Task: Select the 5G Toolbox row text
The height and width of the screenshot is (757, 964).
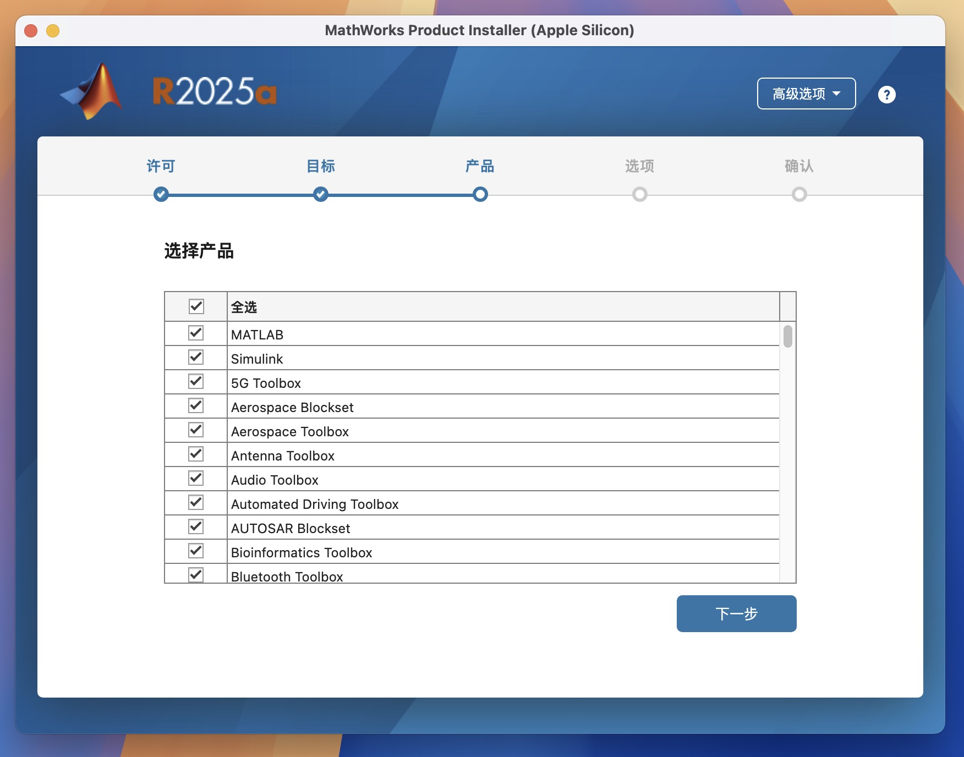Action: pyautogui.click(x=266, y=383)
